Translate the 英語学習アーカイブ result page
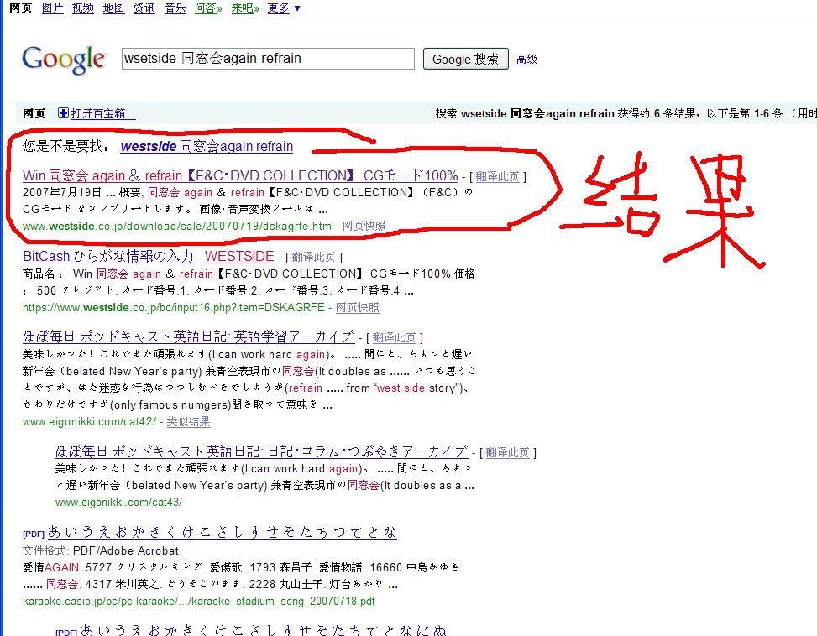Screen dimensions: 817x636 click(395, 338)
